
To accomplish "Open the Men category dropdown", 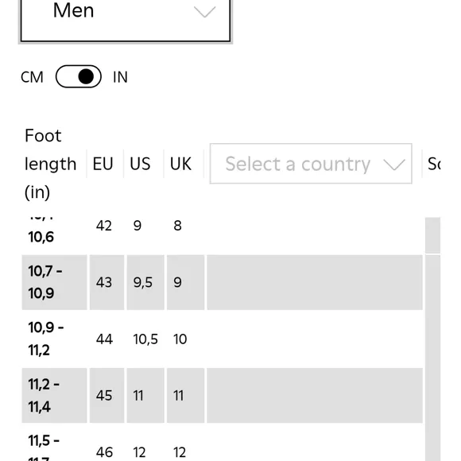I will pyautogui.click(x=126, y=21).
